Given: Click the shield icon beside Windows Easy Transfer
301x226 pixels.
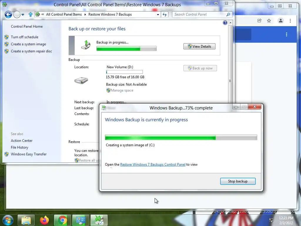Looking at the screenshot, I should point(6,154).
